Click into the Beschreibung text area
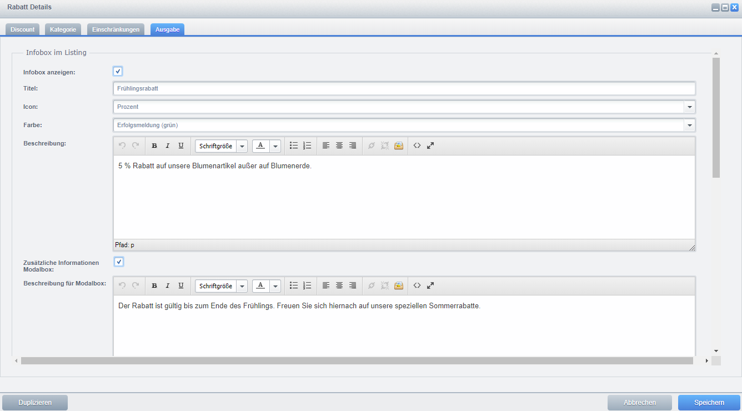The width and height of the screenshot is (742, 411). pos(404,197)
